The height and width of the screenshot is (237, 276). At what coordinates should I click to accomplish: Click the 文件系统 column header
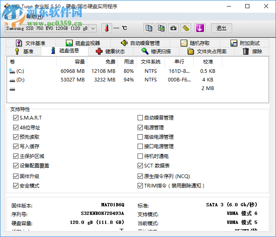tap(151, 62)
